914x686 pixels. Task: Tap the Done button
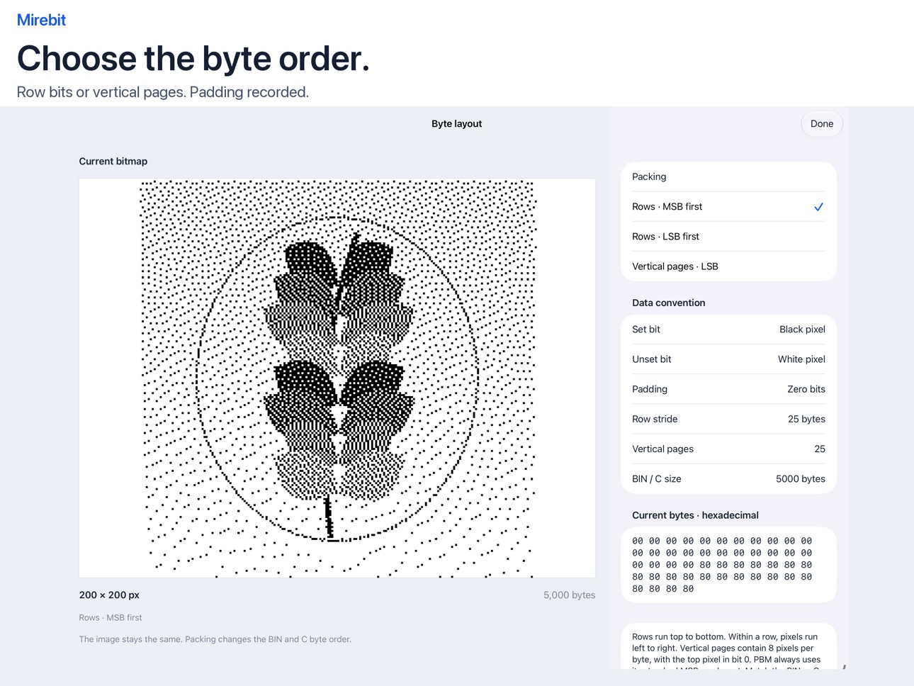tap(821, 123)
